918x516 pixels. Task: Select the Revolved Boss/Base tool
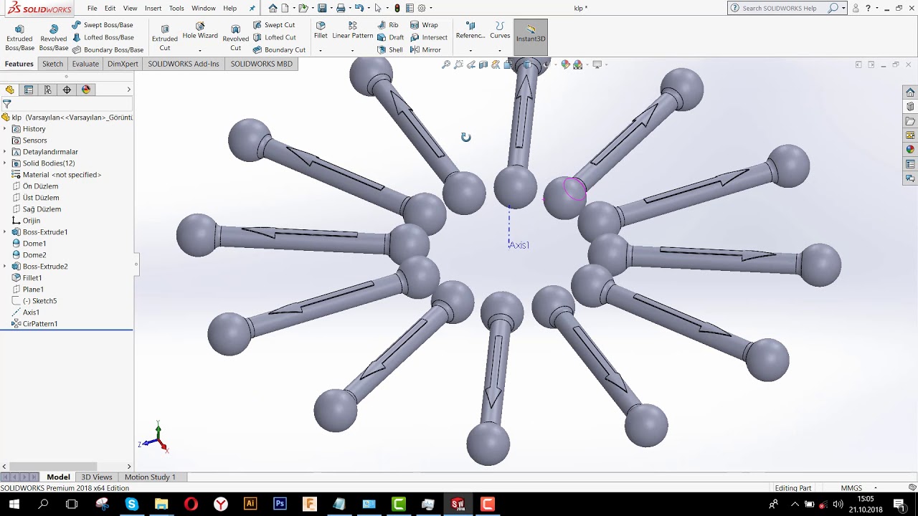click(53, 37)
